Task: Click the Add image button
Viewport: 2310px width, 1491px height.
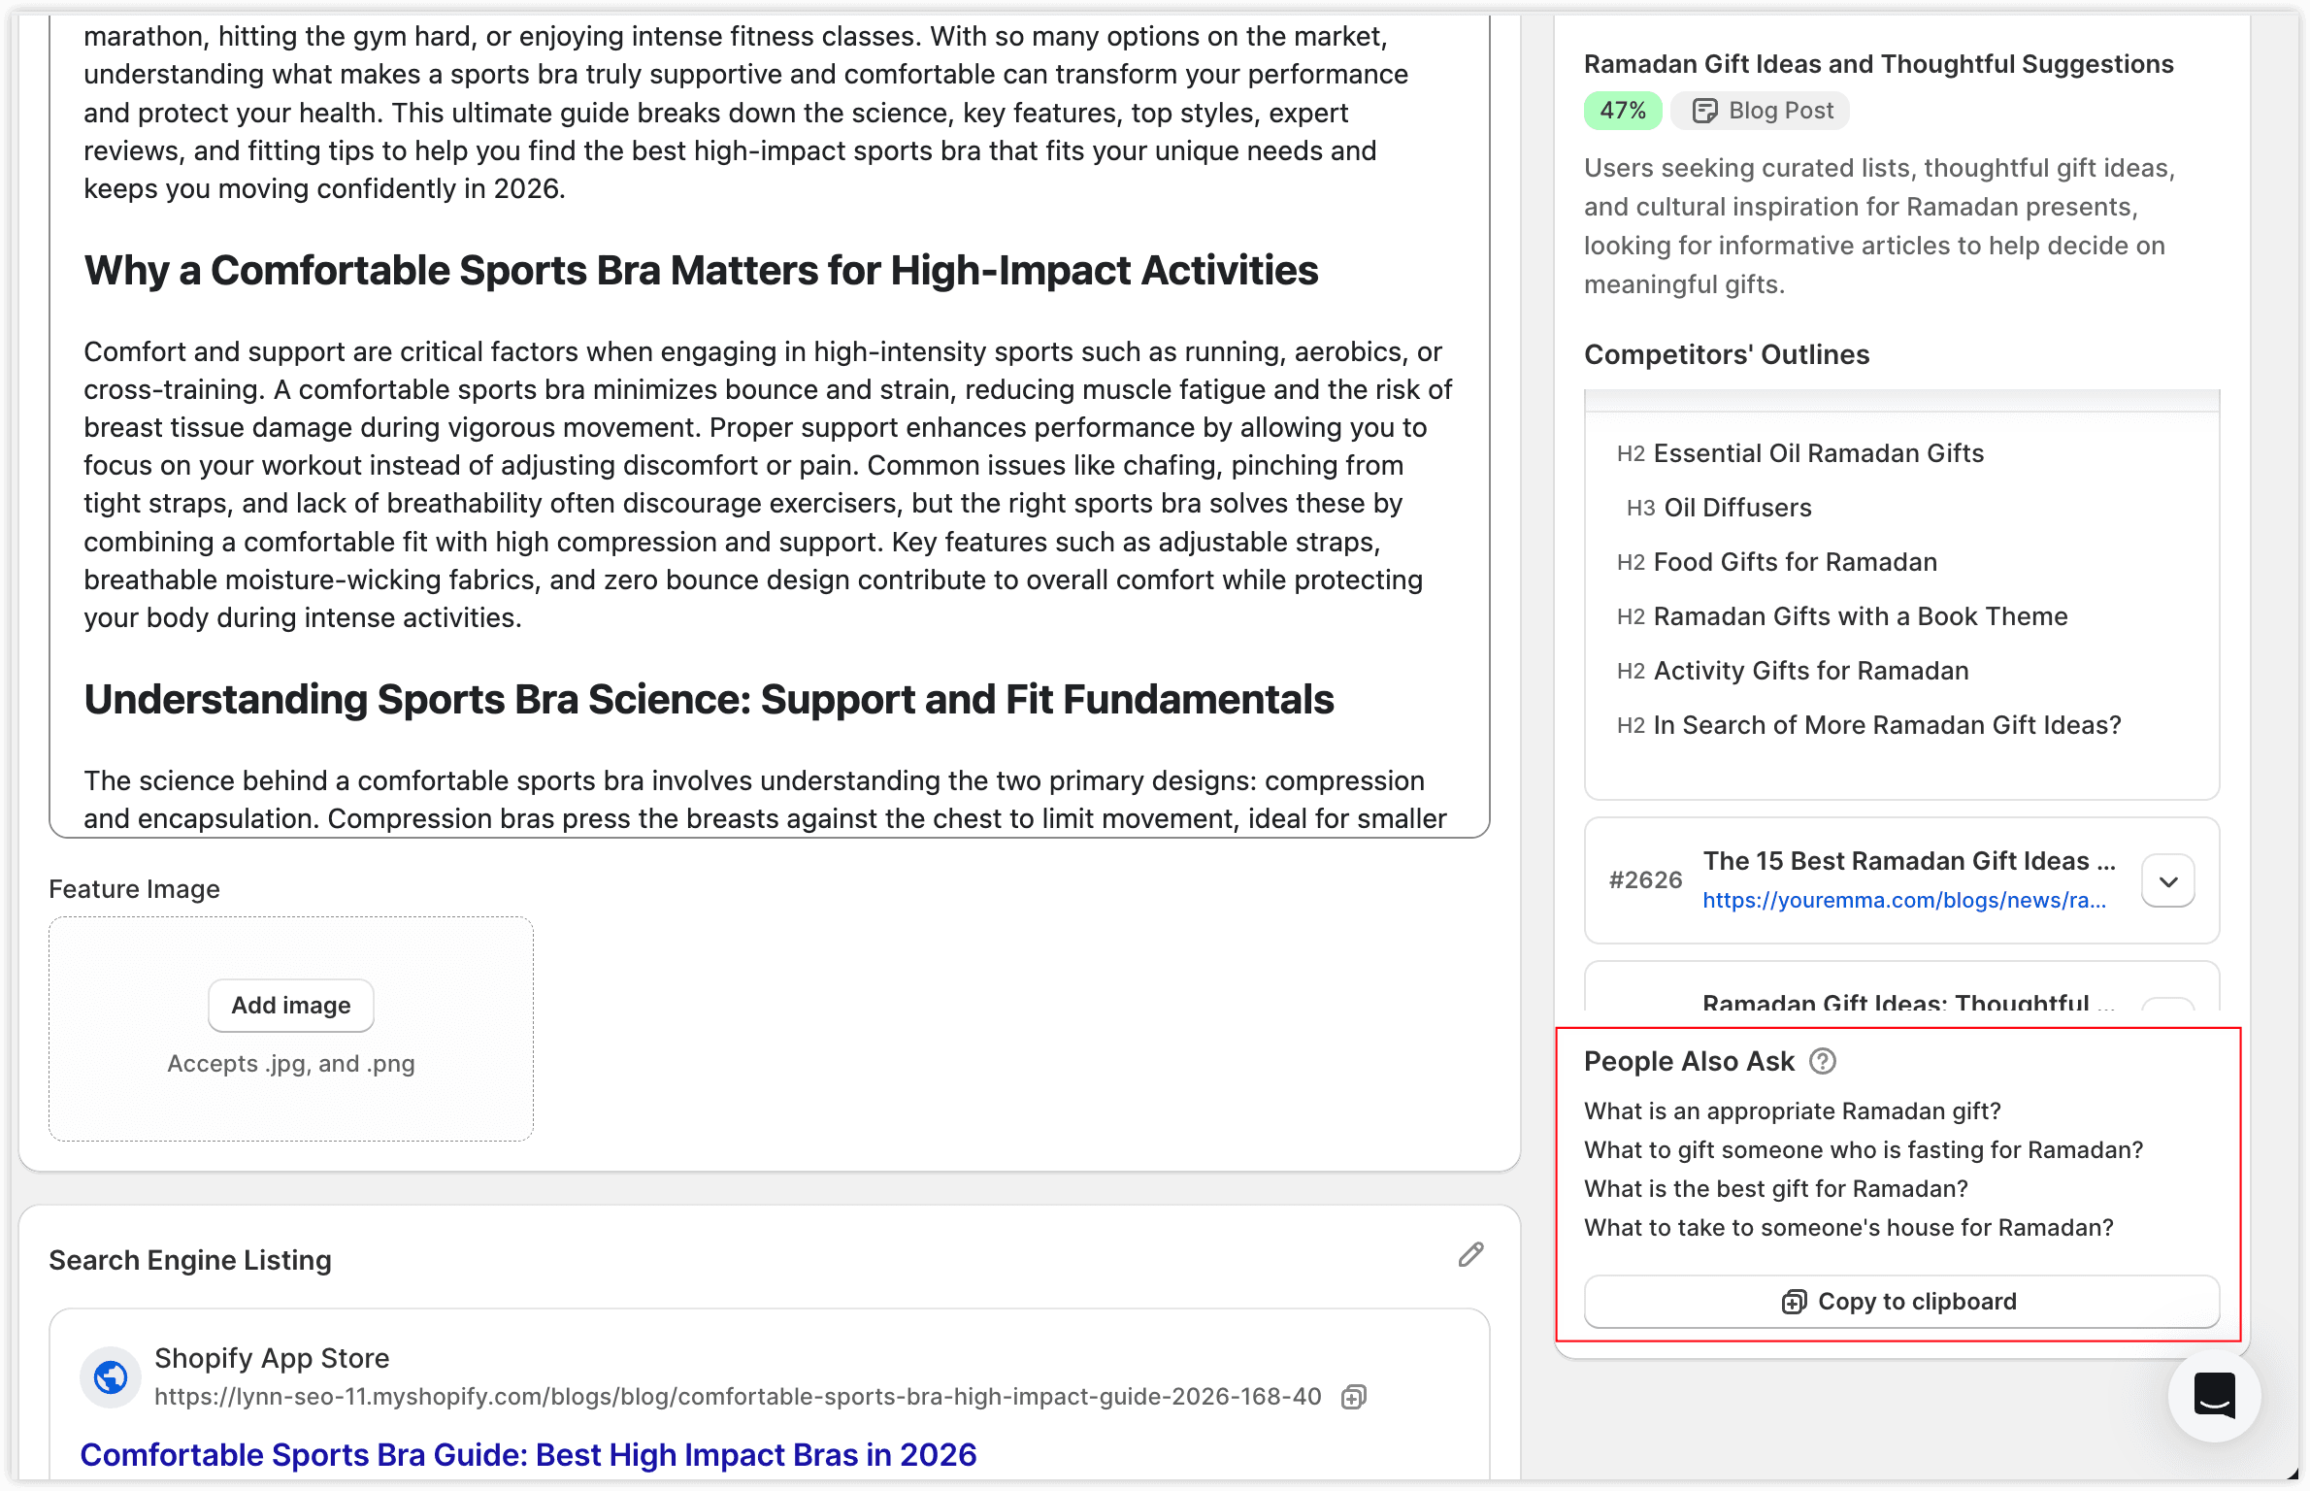Action: pos(291,1006)
